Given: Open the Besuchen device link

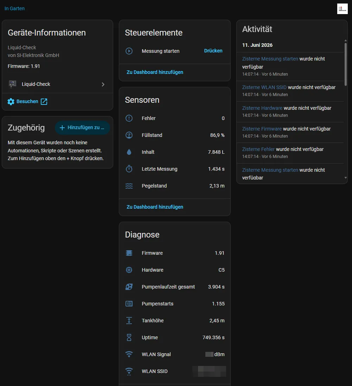Looking at the screenshot, I should tap(27, 101).
